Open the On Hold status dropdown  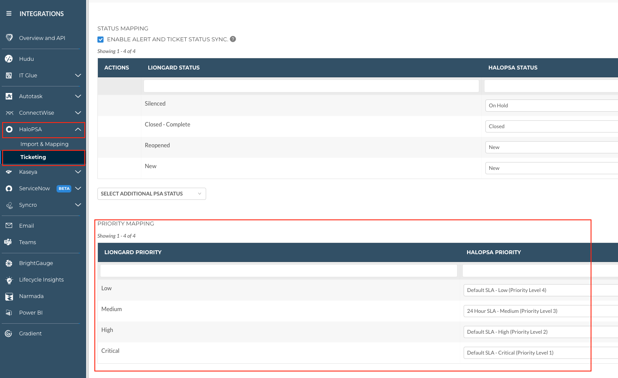[x=551, y=106]
